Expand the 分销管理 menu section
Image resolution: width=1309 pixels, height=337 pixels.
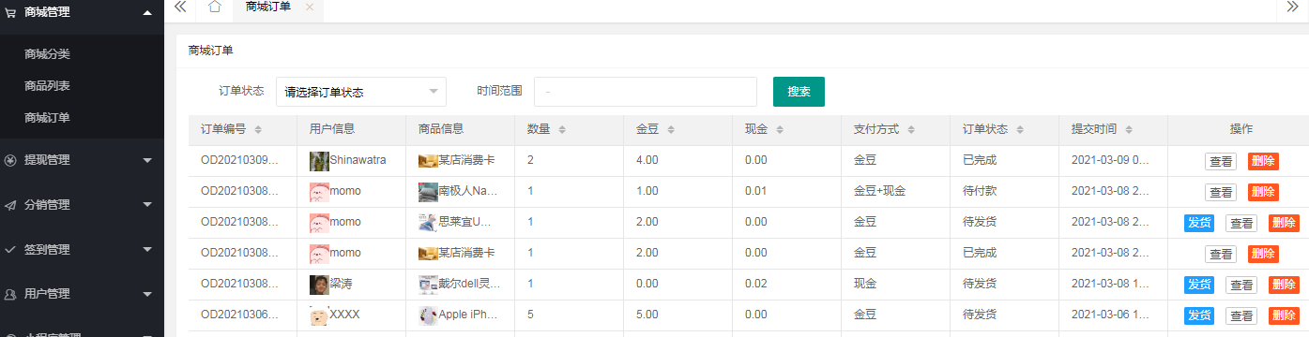[147, 205]
